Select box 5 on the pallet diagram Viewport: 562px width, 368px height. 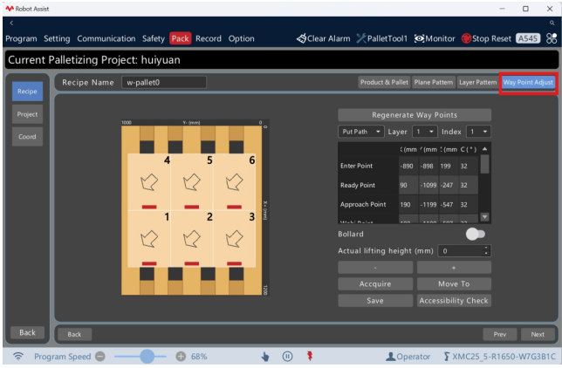click(x=192, y=182)
